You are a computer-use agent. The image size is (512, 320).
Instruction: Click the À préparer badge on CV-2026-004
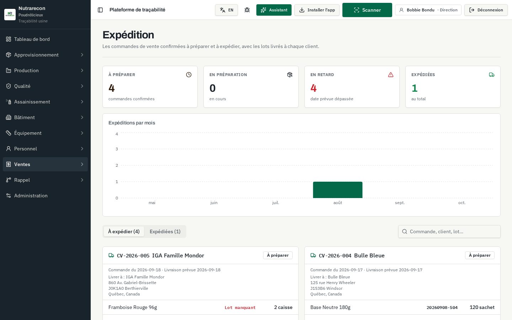480,255
